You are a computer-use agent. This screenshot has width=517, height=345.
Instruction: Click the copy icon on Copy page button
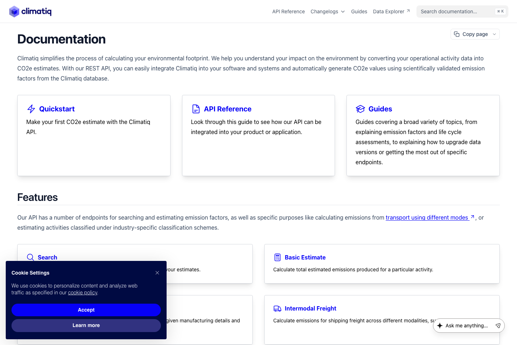pyautogui.click(x=457, y=34)
